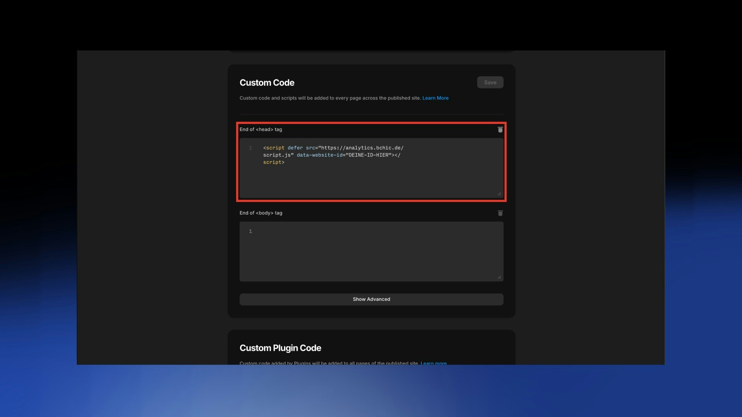Click the DEINE-ID-HIER placeholder value
Screen dimensions: 742x417
tap(368, 155)
